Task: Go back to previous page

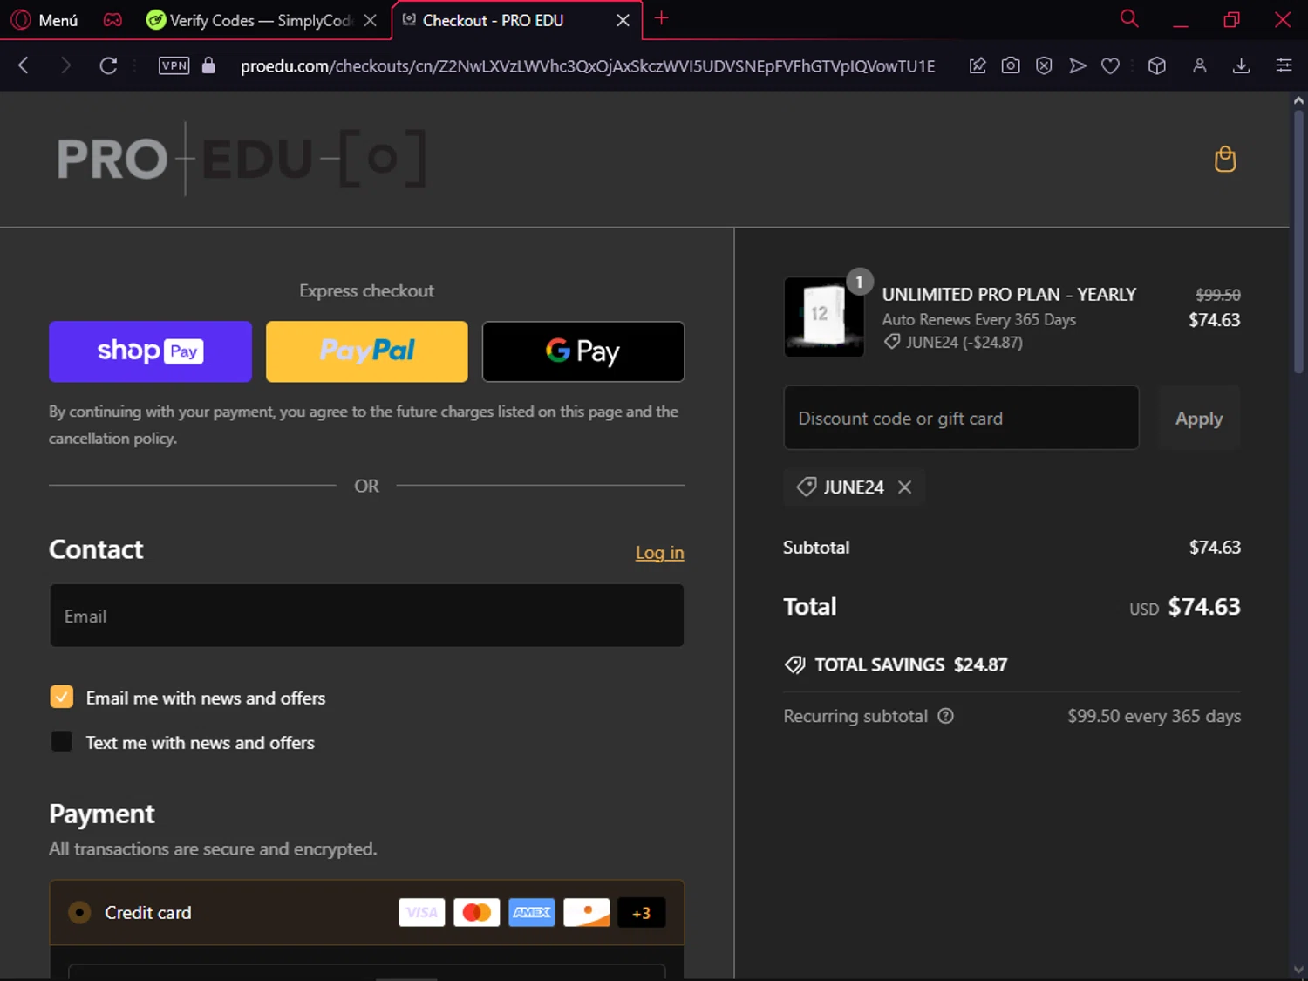Action: click(x=24, y=65)
